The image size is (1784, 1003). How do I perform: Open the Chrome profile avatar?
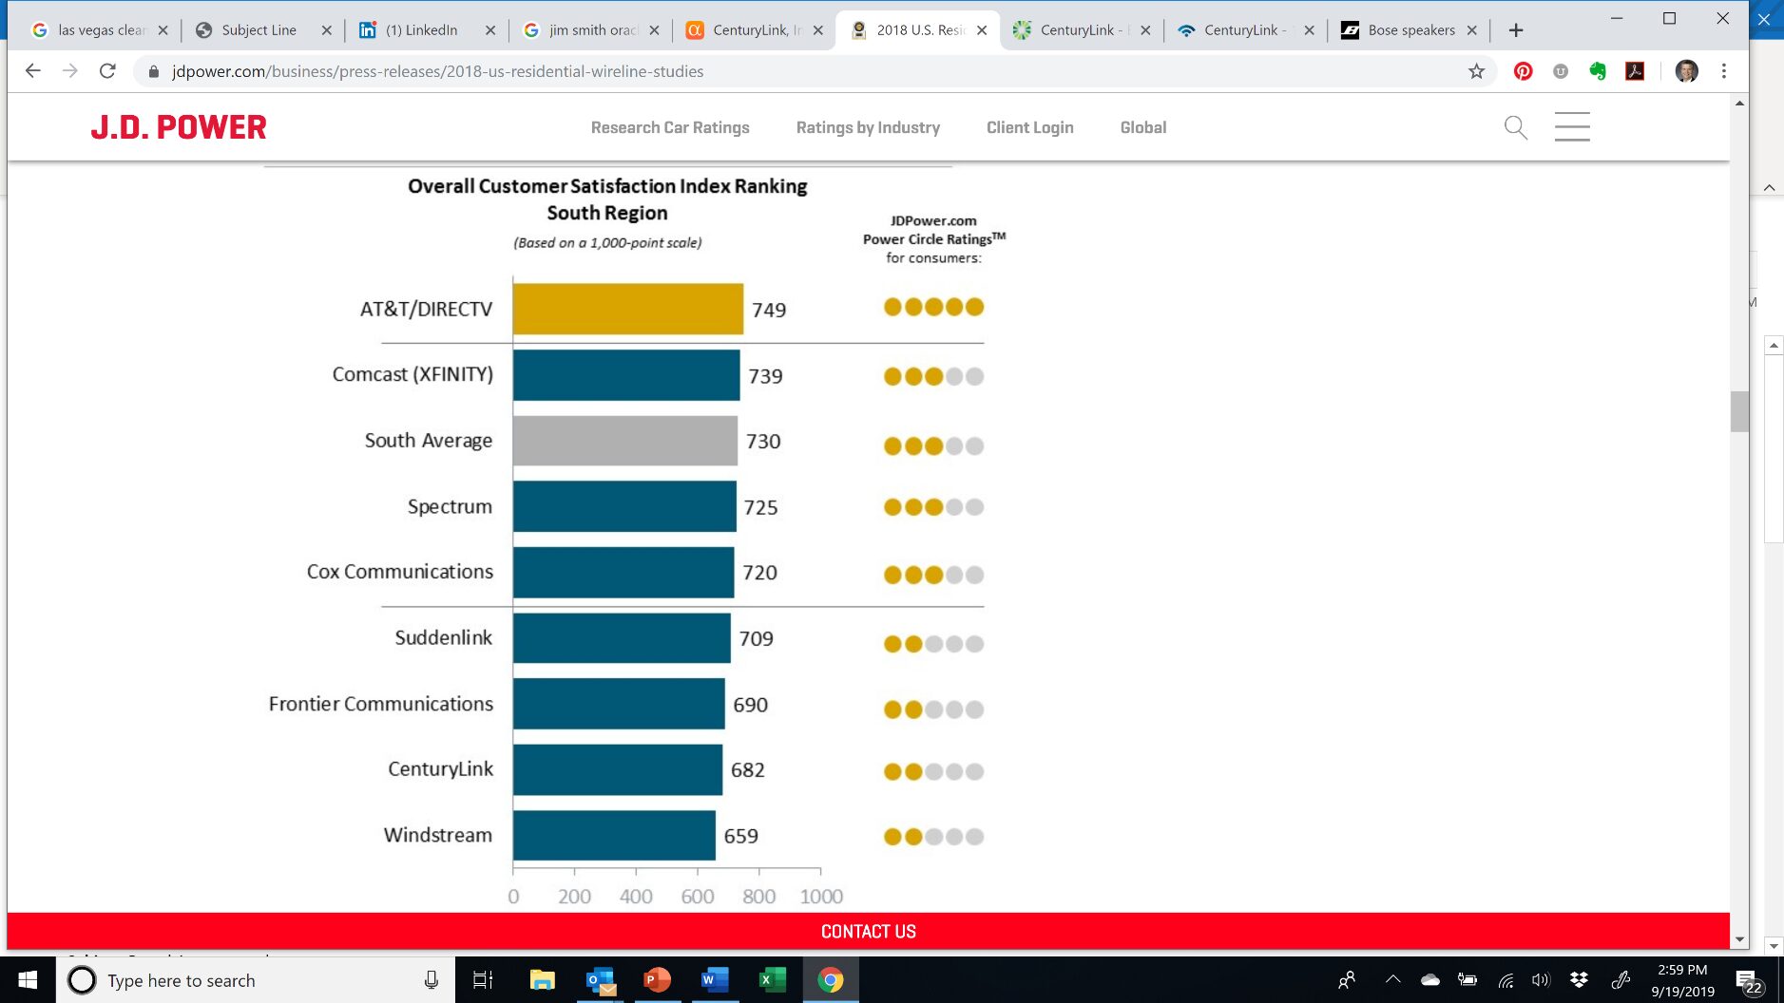click(1686, 71)
